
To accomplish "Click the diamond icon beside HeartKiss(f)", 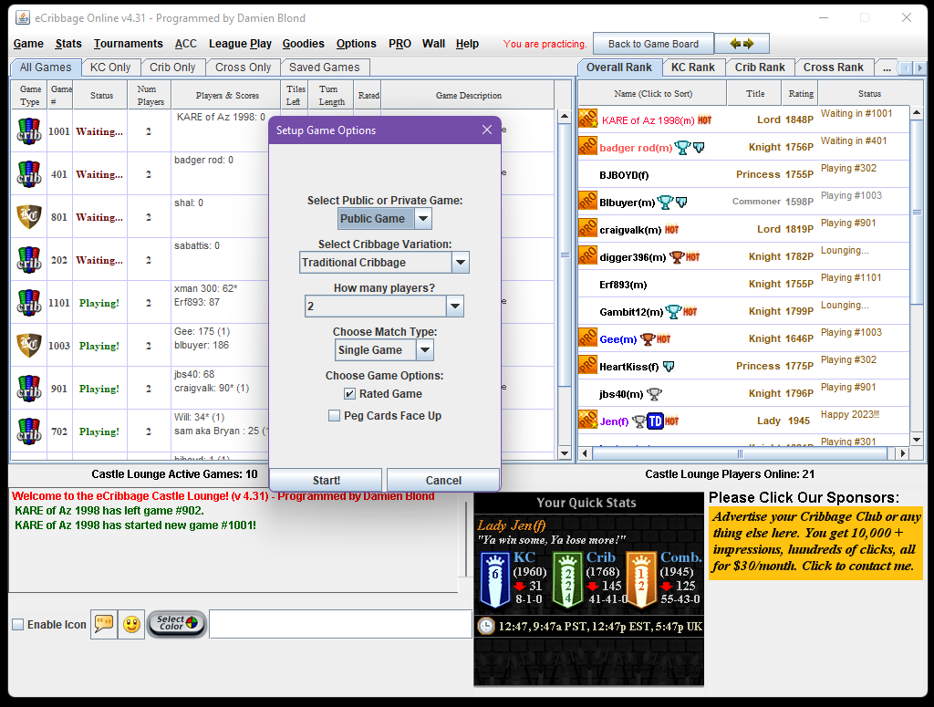I will point(669,366).
